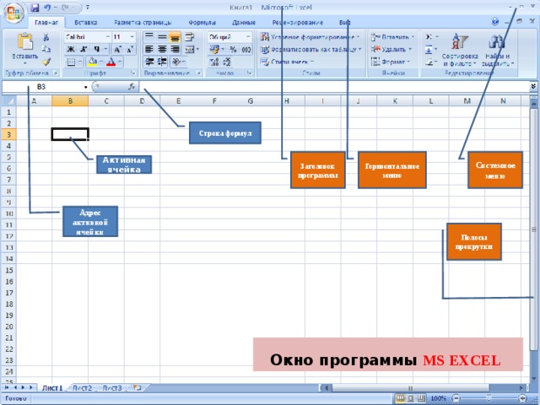Viewport: 540px width, 405px height.
Task: Apply percent style format
Action: [233, 50]
